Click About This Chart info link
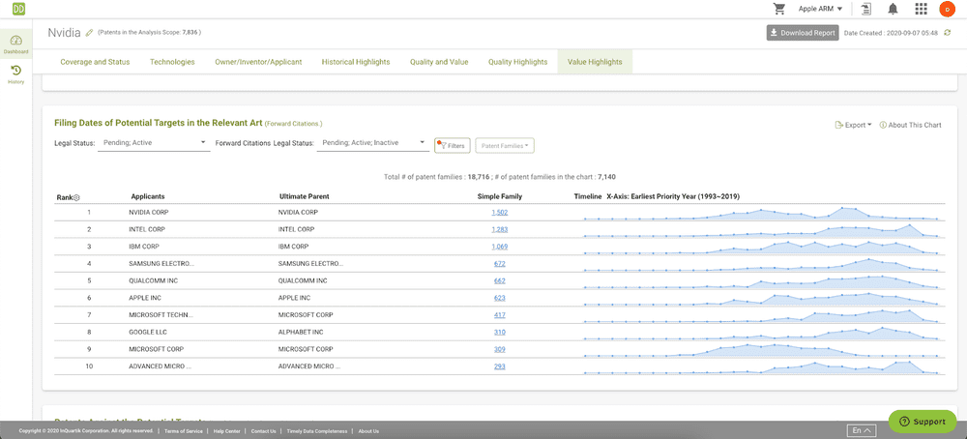 click(x=910, y=125)
